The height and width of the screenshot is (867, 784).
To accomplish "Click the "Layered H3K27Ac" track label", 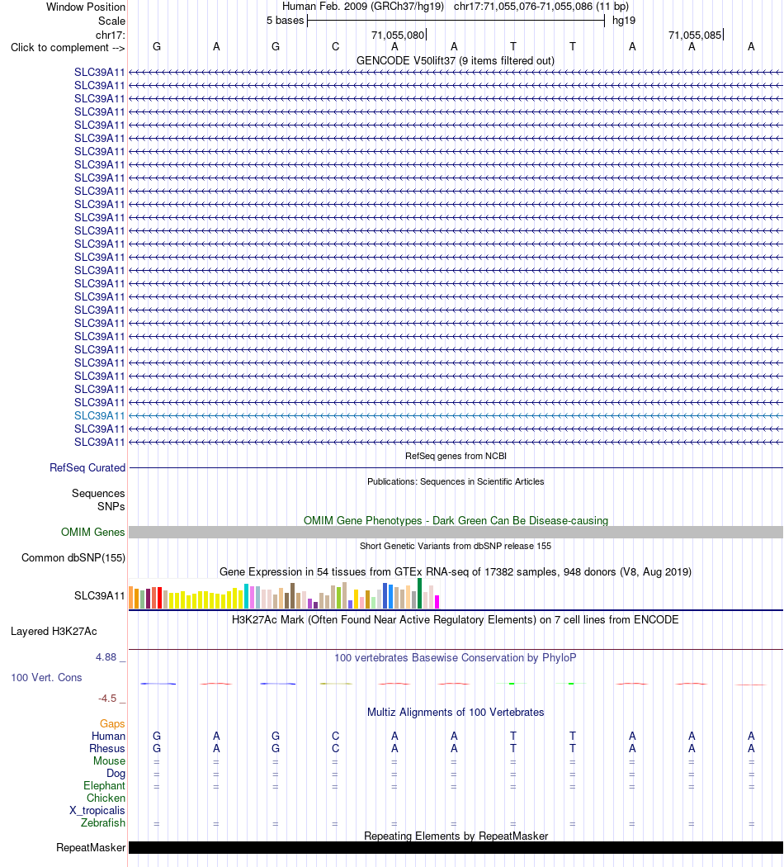I will (54, 632).
